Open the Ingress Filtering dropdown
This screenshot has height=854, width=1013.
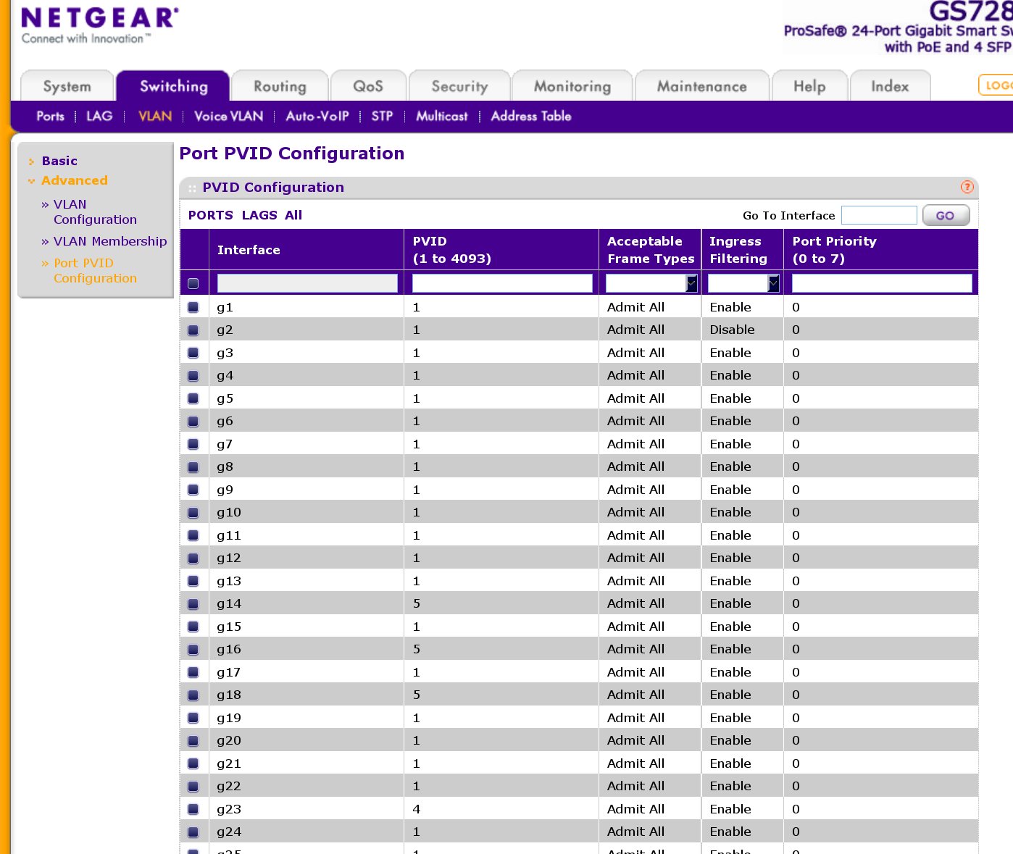[743, 283]
